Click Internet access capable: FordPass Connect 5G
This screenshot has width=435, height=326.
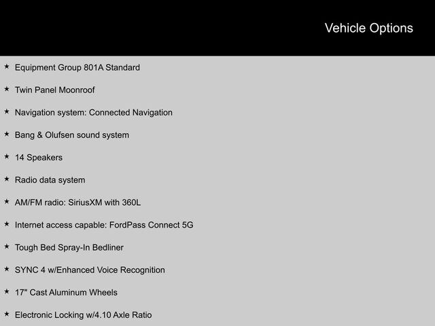pos(104,225)
